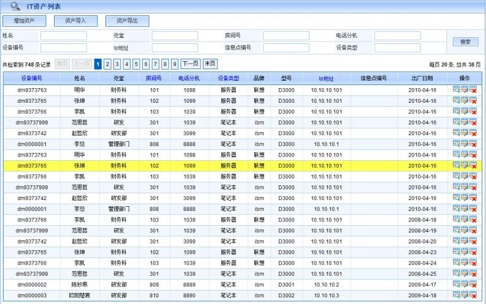Click the edit icon in the yellow highlighted row
The height and width of the screenshot is (304, 486).
pos(465,165)
